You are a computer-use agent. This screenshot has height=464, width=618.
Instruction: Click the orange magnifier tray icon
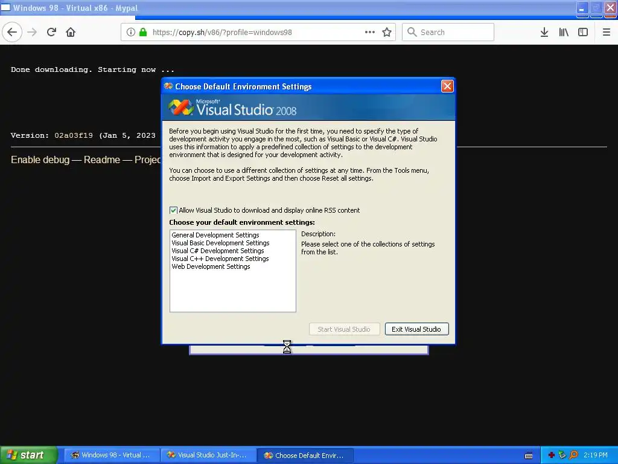[573, 455]
